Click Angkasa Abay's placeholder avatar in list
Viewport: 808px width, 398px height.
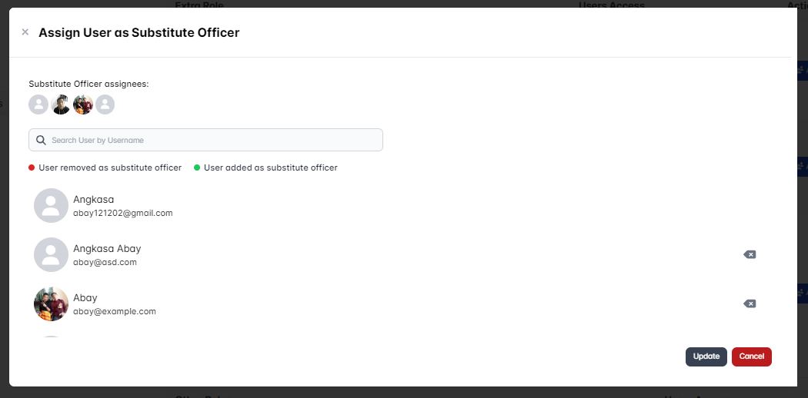(x=51, y=254)
